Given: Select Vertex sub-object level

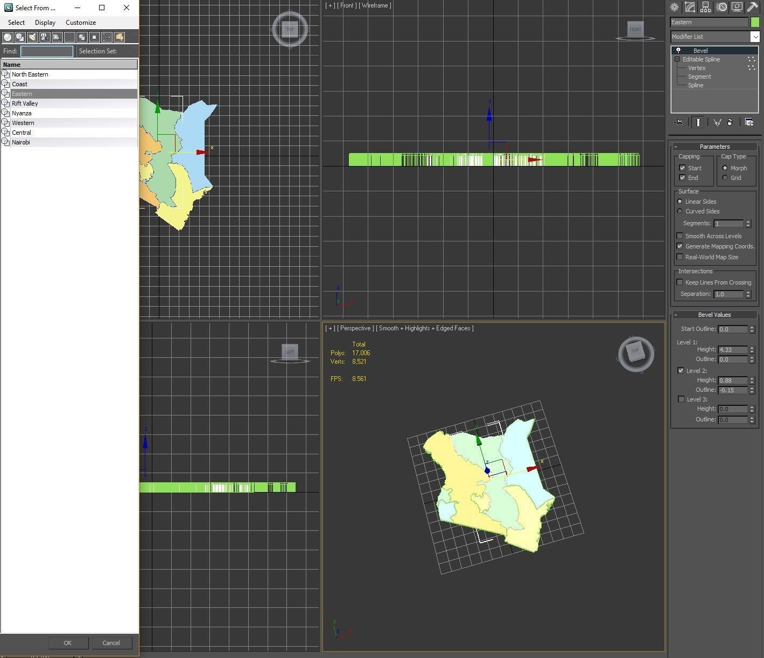Looking at the screenshot, I should tap(696, 68).
